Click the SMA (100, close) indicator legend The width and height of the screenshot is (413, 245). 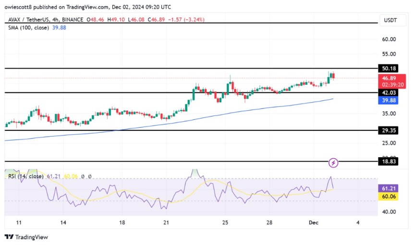[29, 27]
